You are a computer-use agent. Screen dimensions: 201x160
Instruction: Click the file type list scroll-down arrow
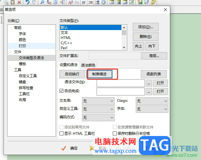[x=124, y=47]
